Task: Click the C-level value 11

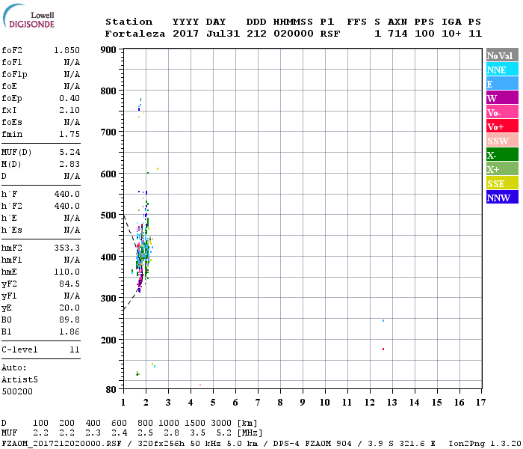Action: [x=74, y=349]
